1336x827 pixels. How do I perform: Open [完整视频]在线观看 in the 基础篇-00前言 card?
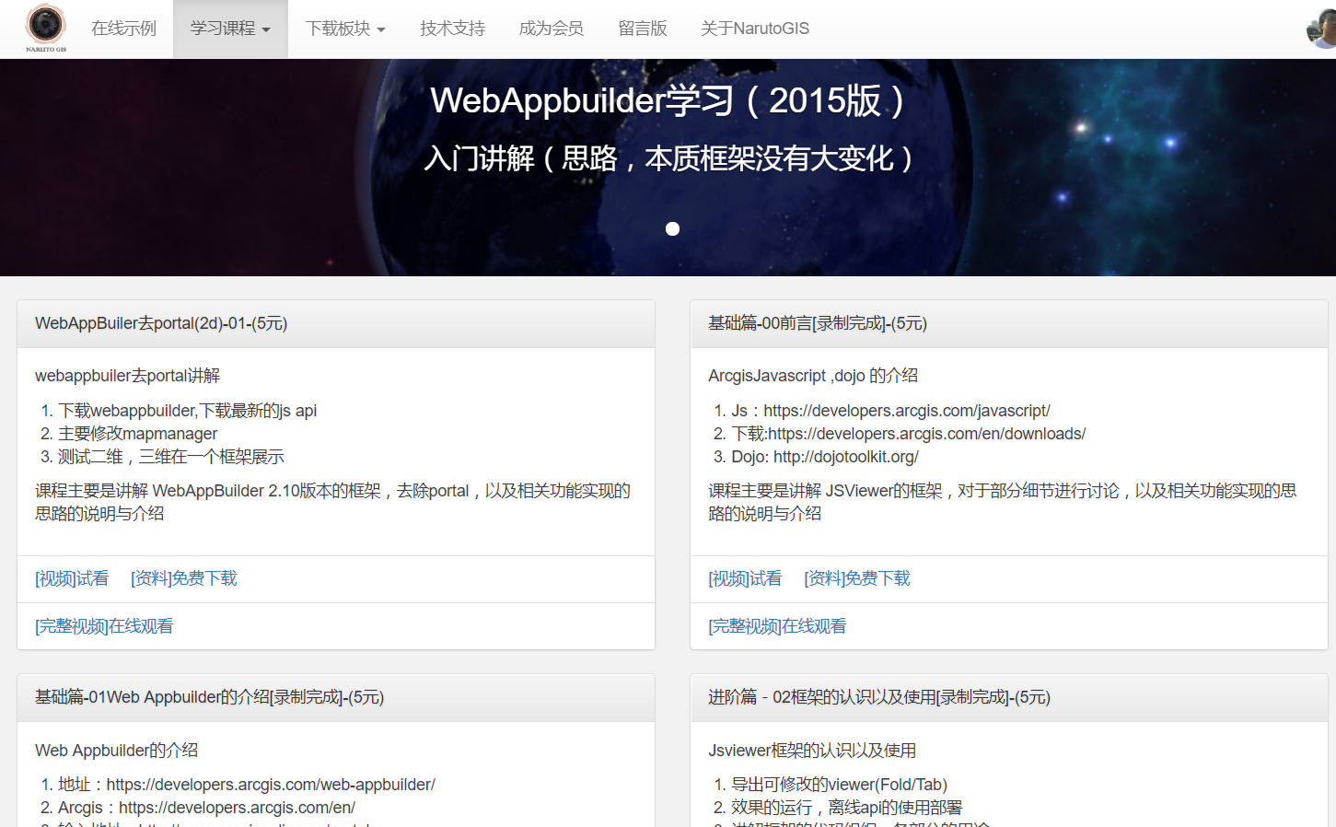[777, 626]
